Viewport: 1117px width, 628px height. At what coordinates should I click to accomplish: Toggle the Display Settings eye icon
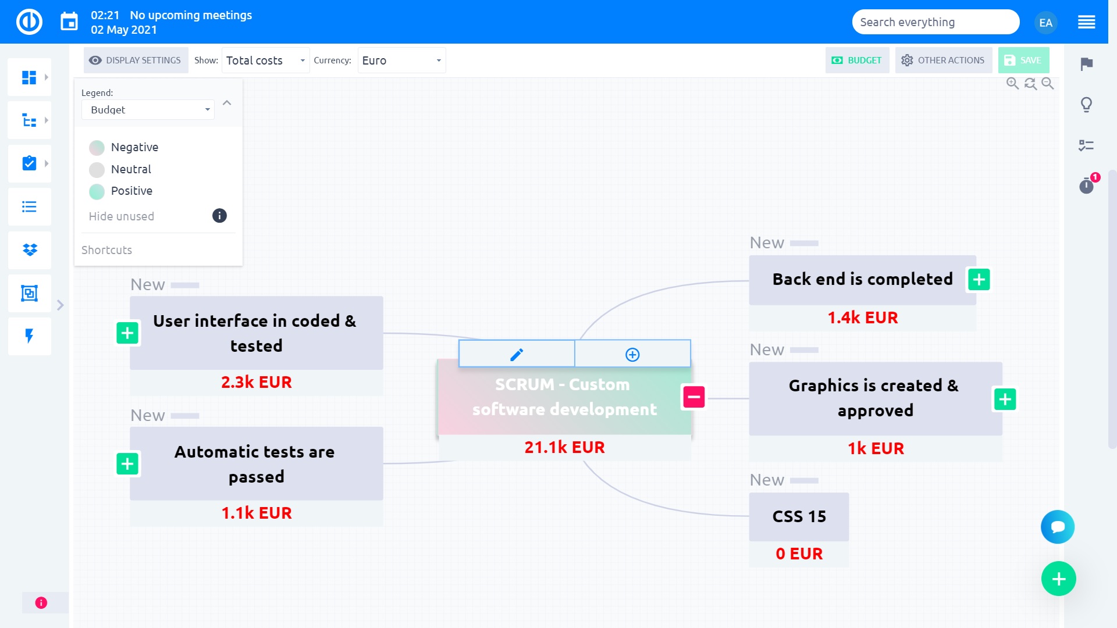pos(95,60)
